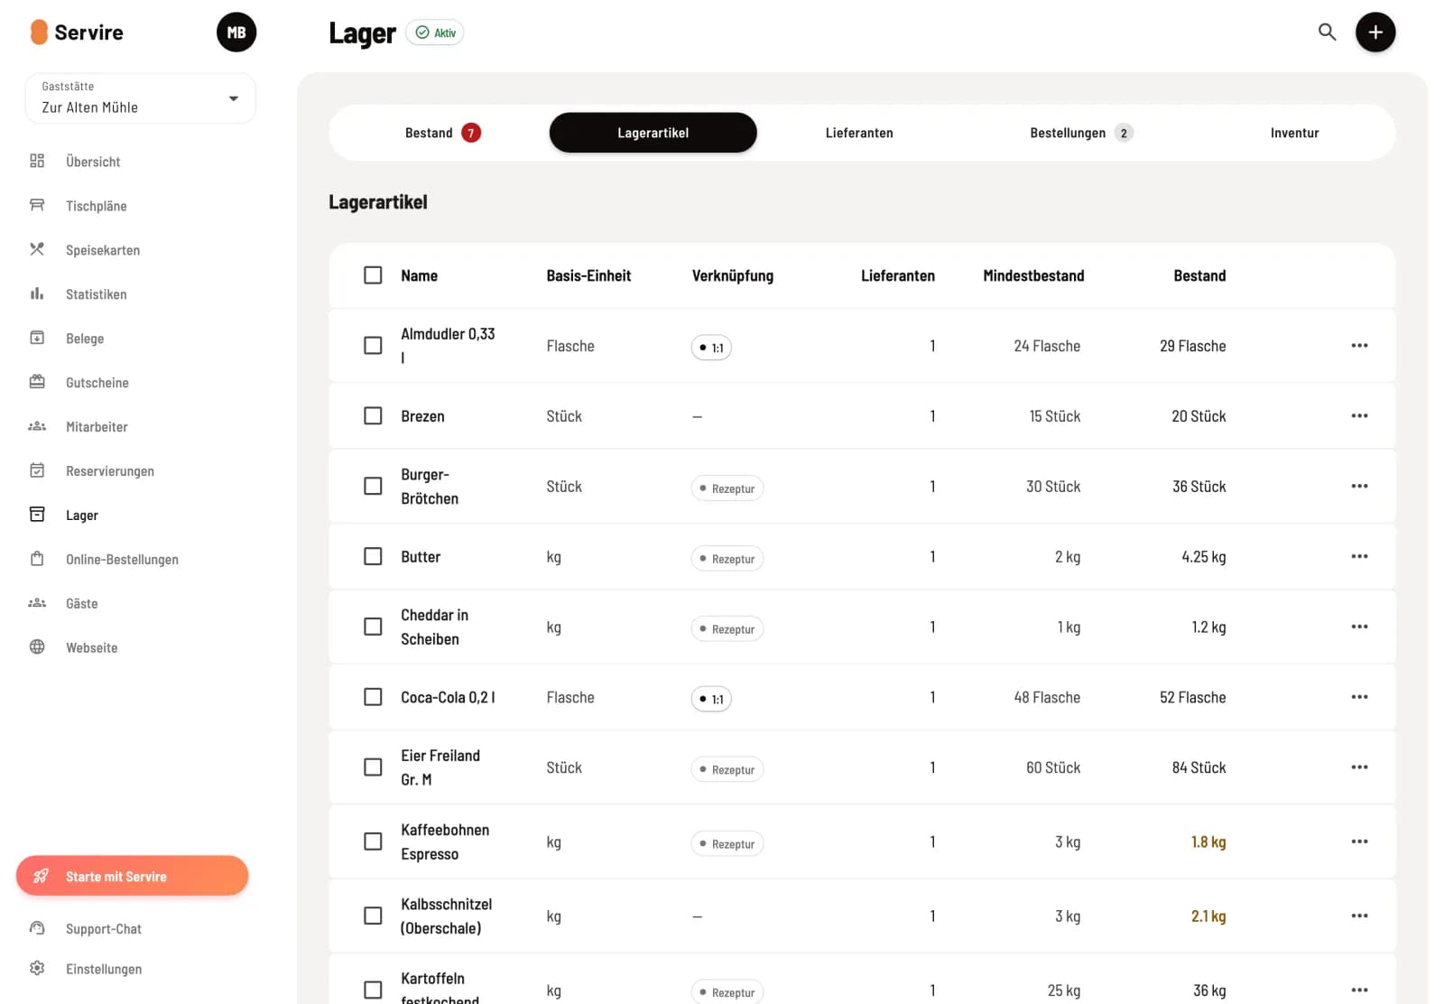Open Tischpläne in the sidebar
The height and width of the screenshot is (1004, 1444).
96,206
